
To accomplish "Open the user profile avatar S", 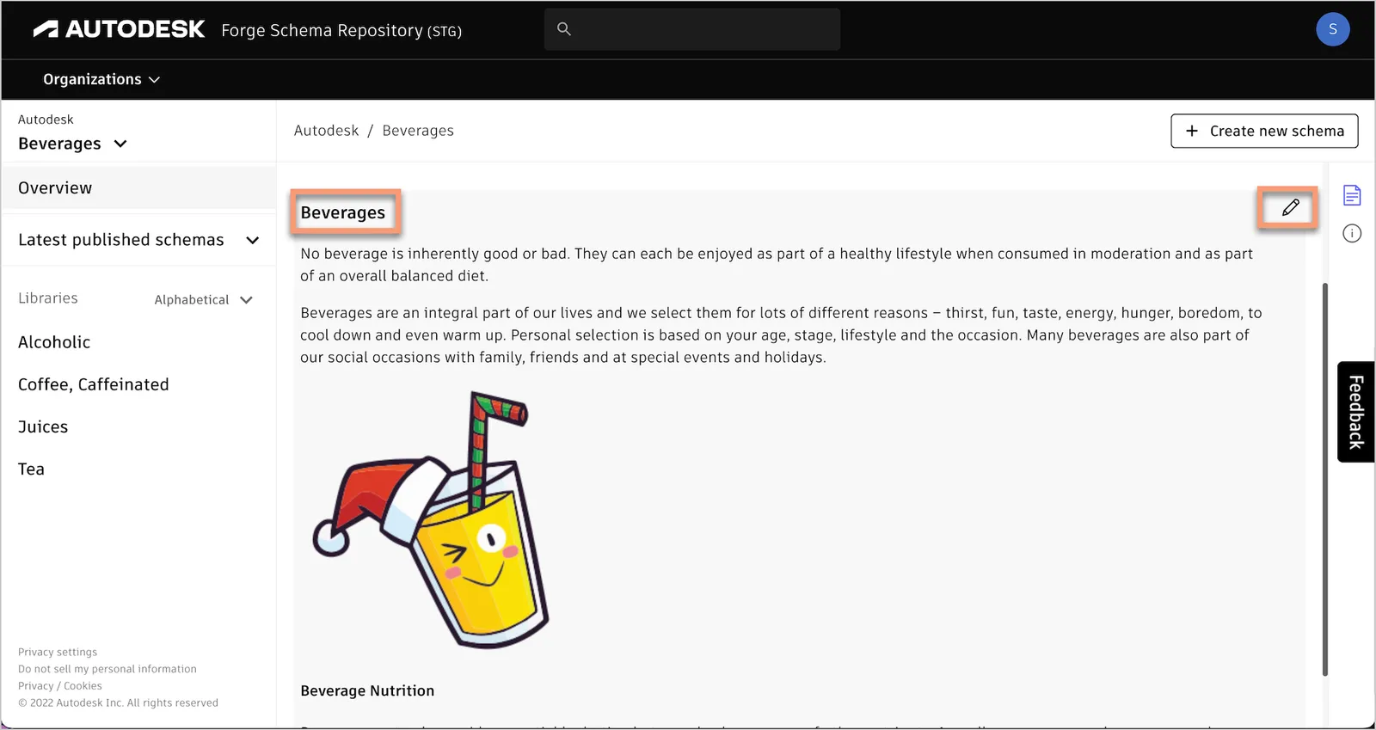I will [1332, 29].
